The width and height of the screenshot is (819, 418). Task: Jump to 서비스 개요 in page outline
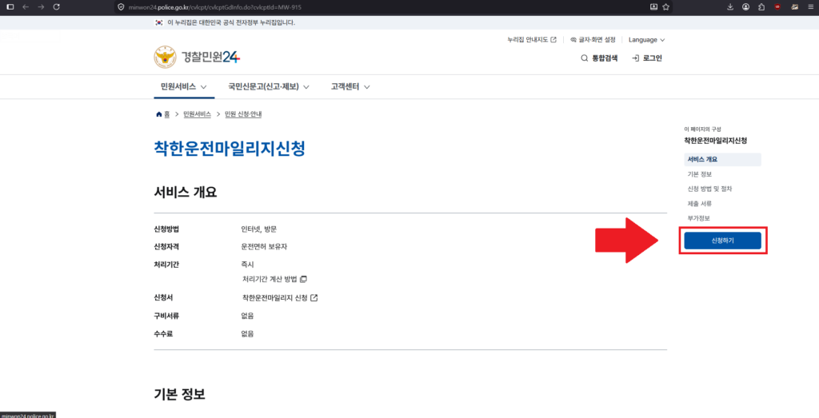(722, 159)
